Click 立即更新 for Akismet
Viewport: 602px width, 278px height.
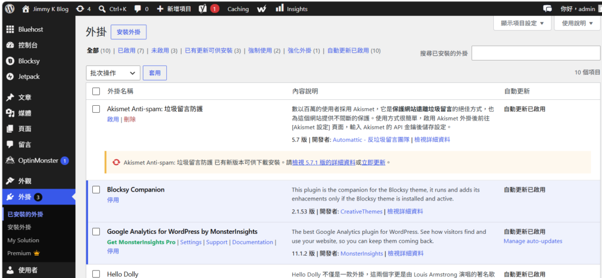[x=373, y=162]
